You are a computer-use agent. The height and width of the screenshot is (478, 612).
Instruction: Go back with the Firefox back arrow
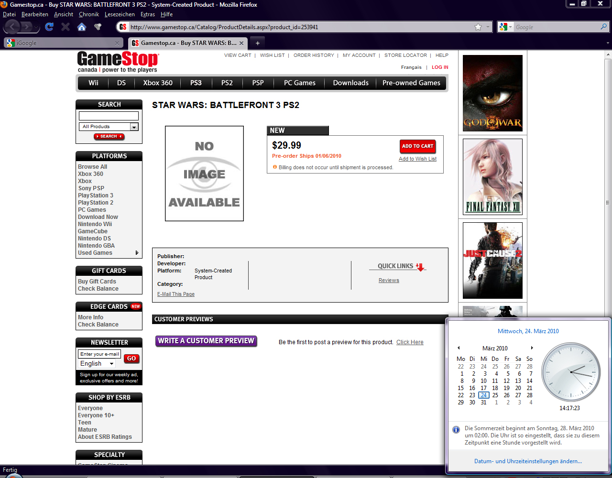click(x=12, y=27)
